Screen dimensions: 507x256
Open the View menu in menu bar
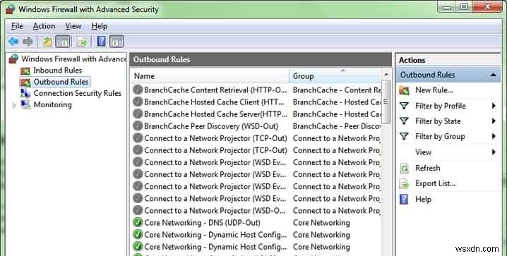coord(73,26)
